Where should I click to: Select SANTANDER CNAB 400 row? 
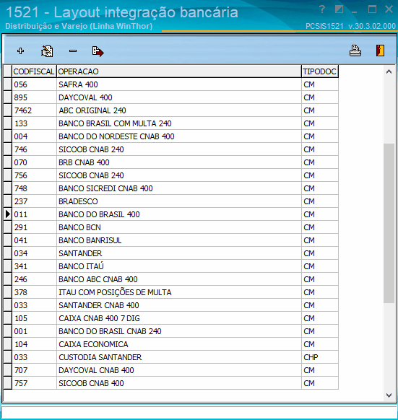click(x=171, y=305)
